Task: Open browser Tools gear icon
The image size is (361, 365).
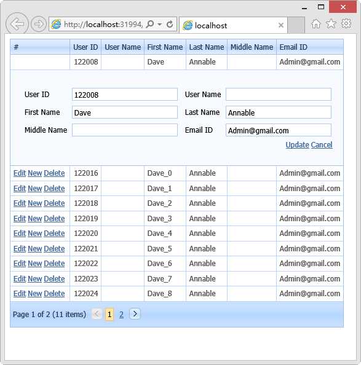Action: pyautogui.click(x=346, y=23)
